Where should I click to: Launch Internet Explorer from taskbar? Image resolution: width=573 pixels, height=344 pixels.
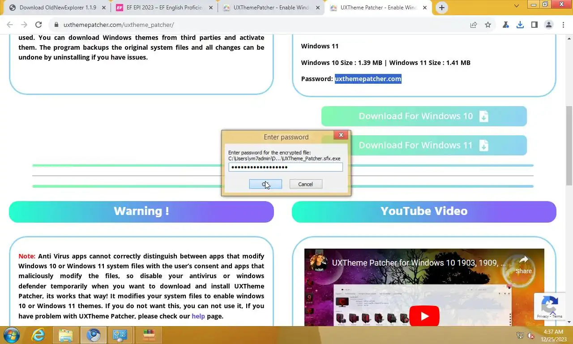pyautogui.click(x=38, y=335)
